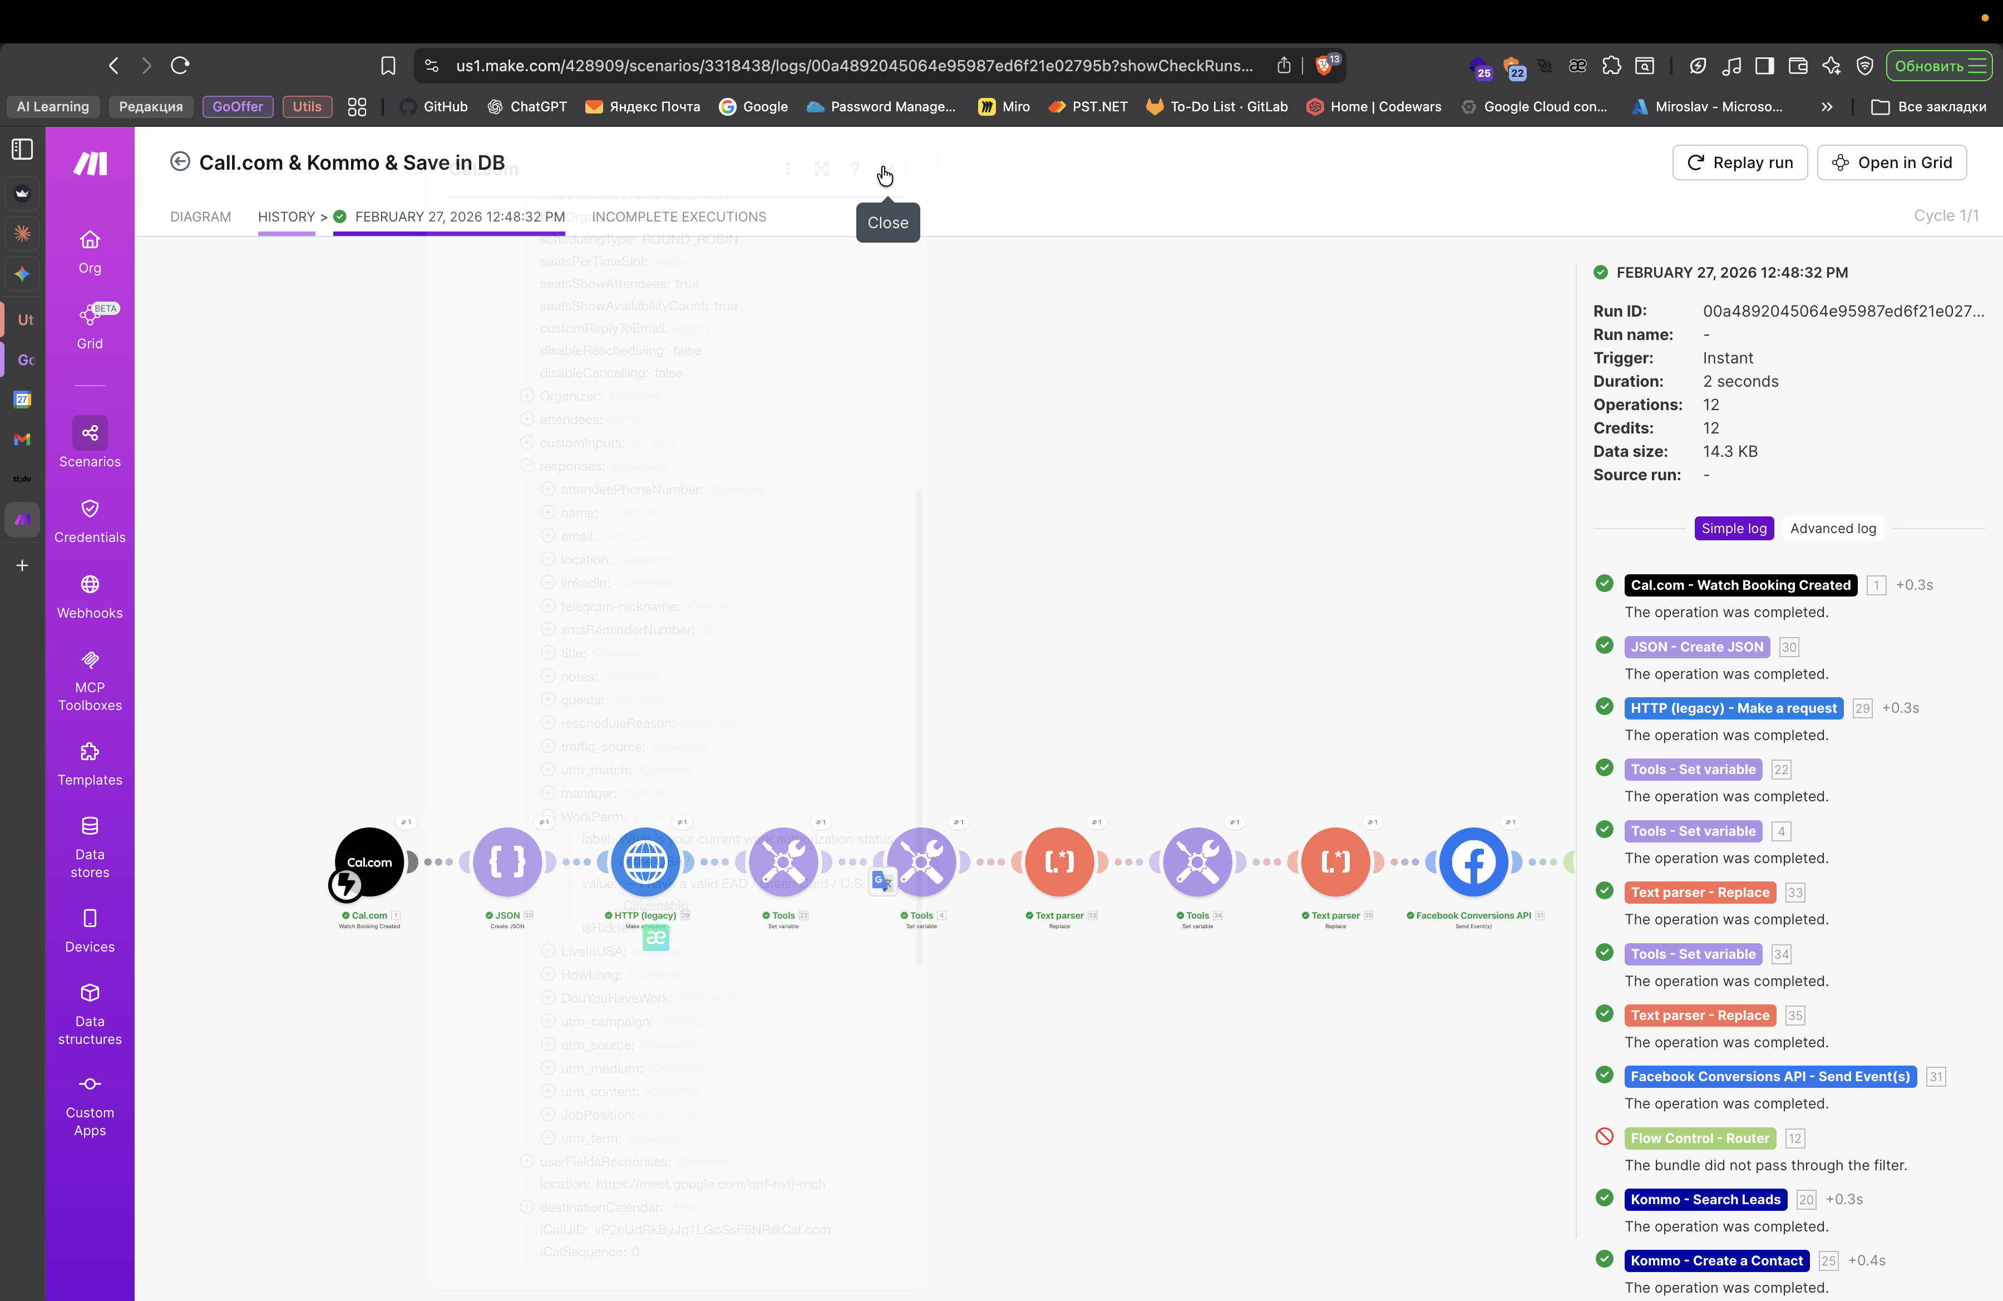Select the Simple log toggle
The image size is (2003, 1301).
tap(1734, 529)
